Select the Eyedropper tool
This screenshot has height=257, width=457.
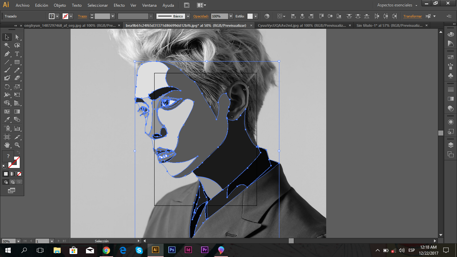[7, 119]
